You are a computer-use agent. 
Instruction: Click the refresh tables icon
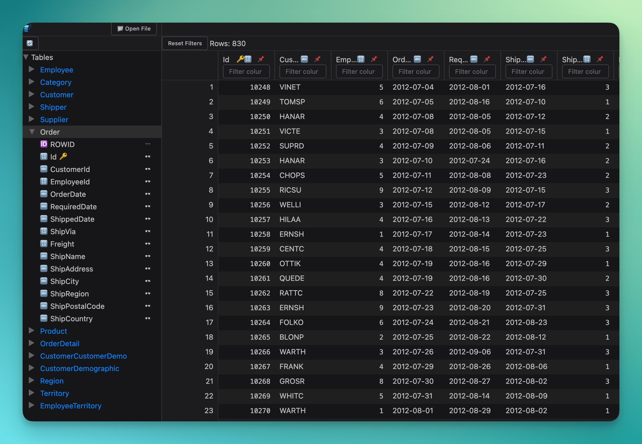(x=30, y=43)
